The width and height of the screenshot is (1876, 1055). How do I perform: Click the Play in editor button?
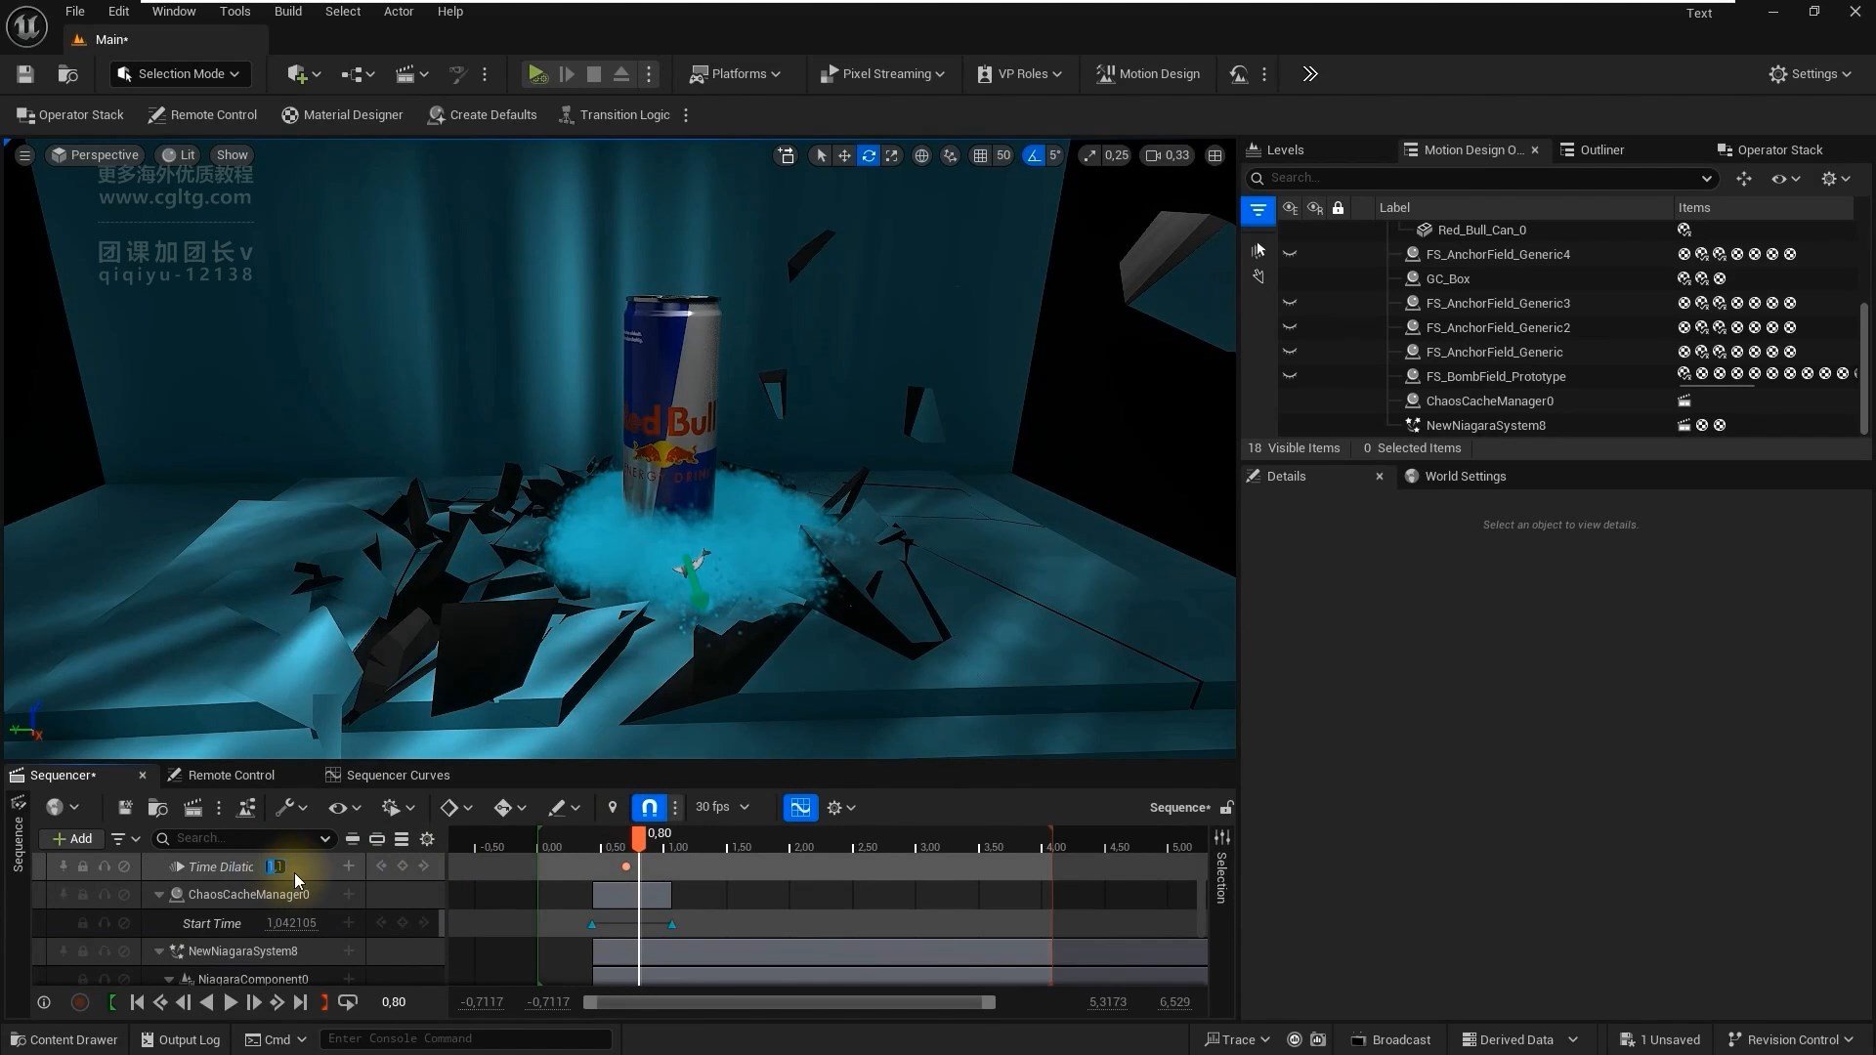click(x=536, y=74)
